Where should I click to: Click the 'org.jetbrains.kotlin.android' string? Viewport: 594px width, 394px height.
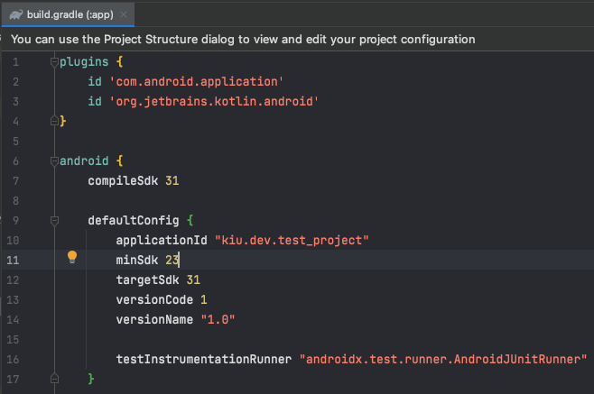[214, 102]
